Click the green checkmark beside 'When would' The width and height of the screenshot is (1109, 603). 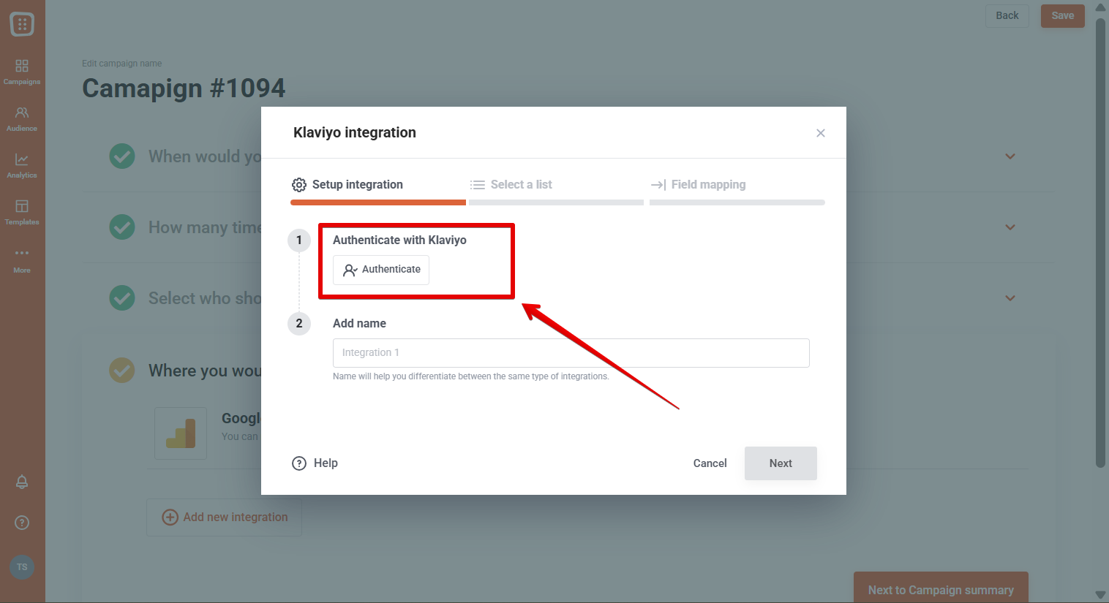pos(122,156)
